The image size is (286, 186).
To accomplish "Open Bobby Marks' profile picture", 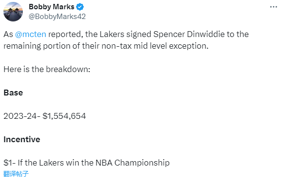I will pyautogui.click(x=13, y=12).
